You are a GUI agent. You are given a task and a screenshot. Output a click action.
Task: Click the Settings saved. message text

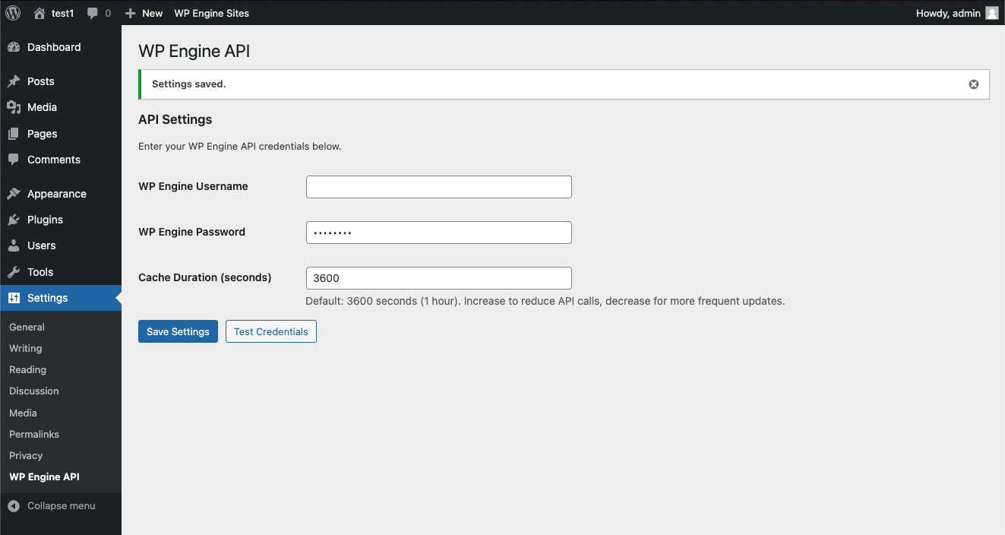[x=189, y=84]
